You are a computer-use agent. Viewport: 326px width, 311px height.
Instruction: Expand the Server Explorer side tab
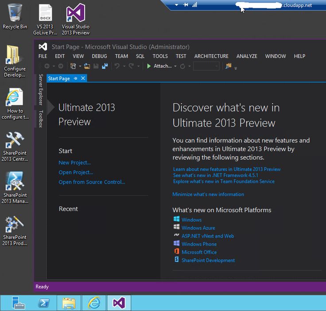pyautogui.click(x=41, y=89)
